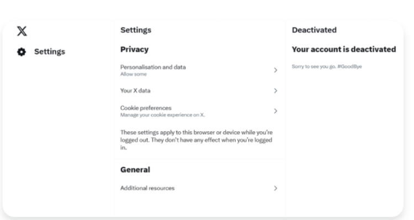Open Cookie preferences setting
Image resolution: width=414 pixels, height=220 pixels.
tap(200, 111)
